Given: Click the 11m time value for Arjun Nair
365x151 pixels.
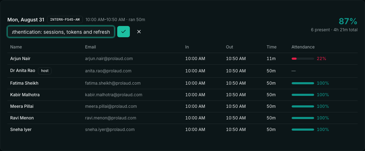Looking at the screenshot, I should 271,59.
